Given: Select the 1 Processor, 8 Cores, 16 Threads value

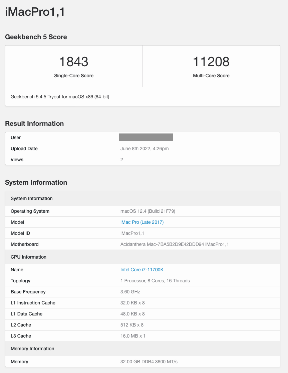Looking at the screenshot, I should coord(155,281).
